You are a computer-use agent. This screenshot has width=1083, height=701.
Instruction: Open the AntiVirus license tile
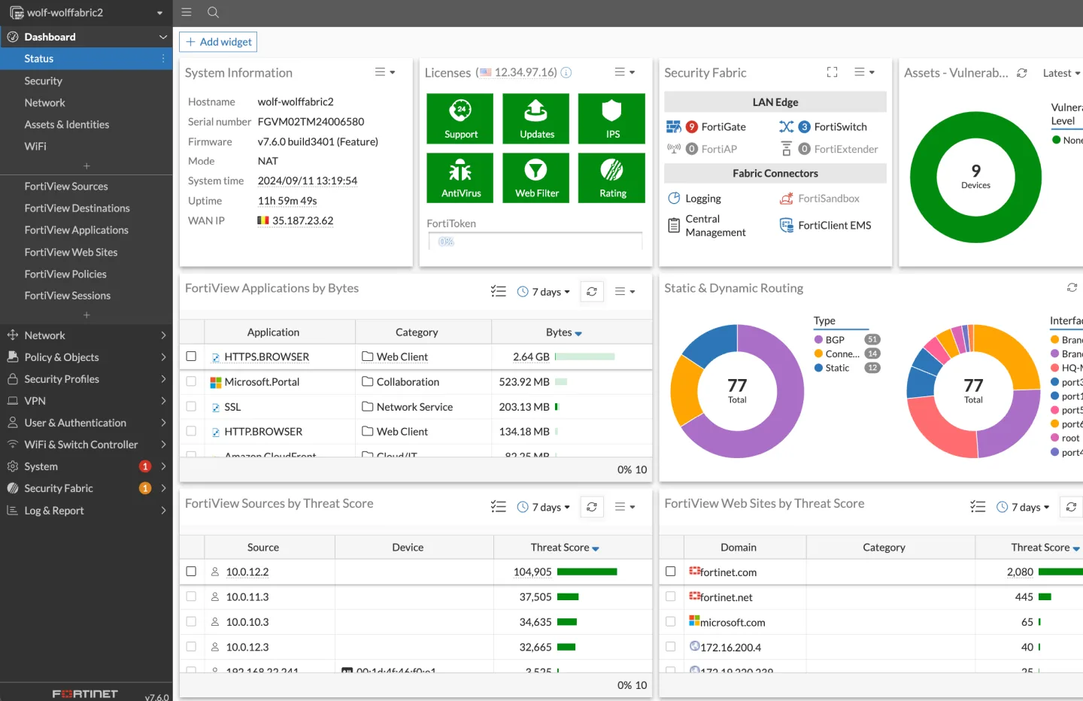pos(460,178)
